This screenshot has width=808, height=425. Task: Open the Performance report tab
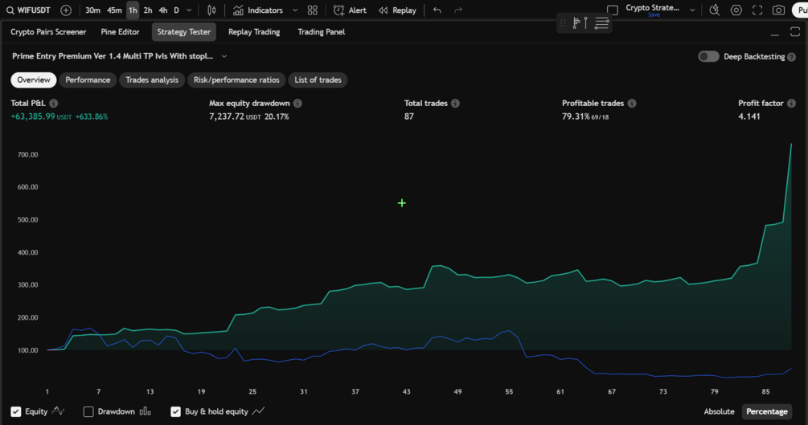click(88, 80)
